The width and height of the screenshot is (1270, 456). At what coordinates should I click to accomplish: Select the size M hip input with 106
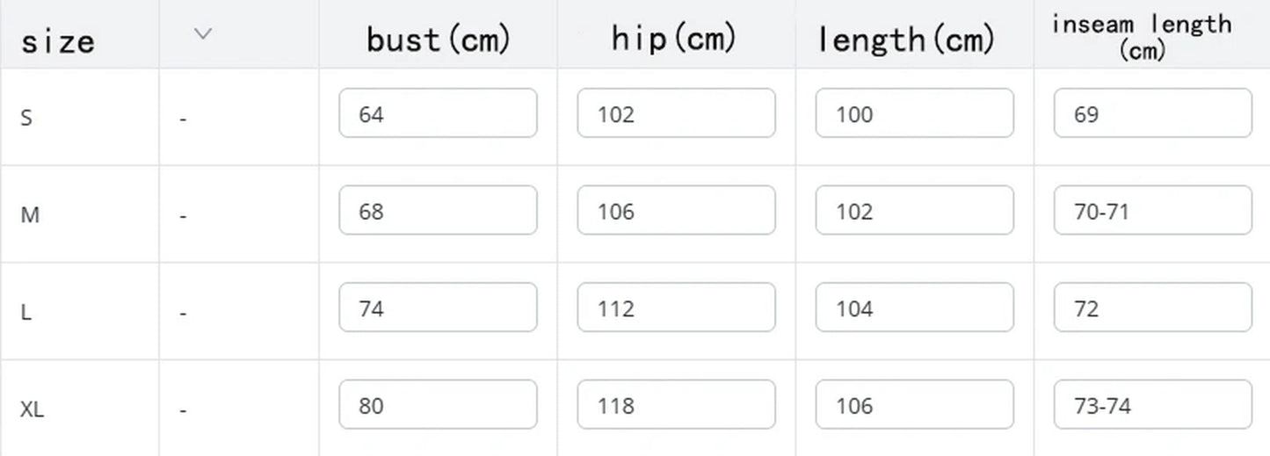point(676,211)
